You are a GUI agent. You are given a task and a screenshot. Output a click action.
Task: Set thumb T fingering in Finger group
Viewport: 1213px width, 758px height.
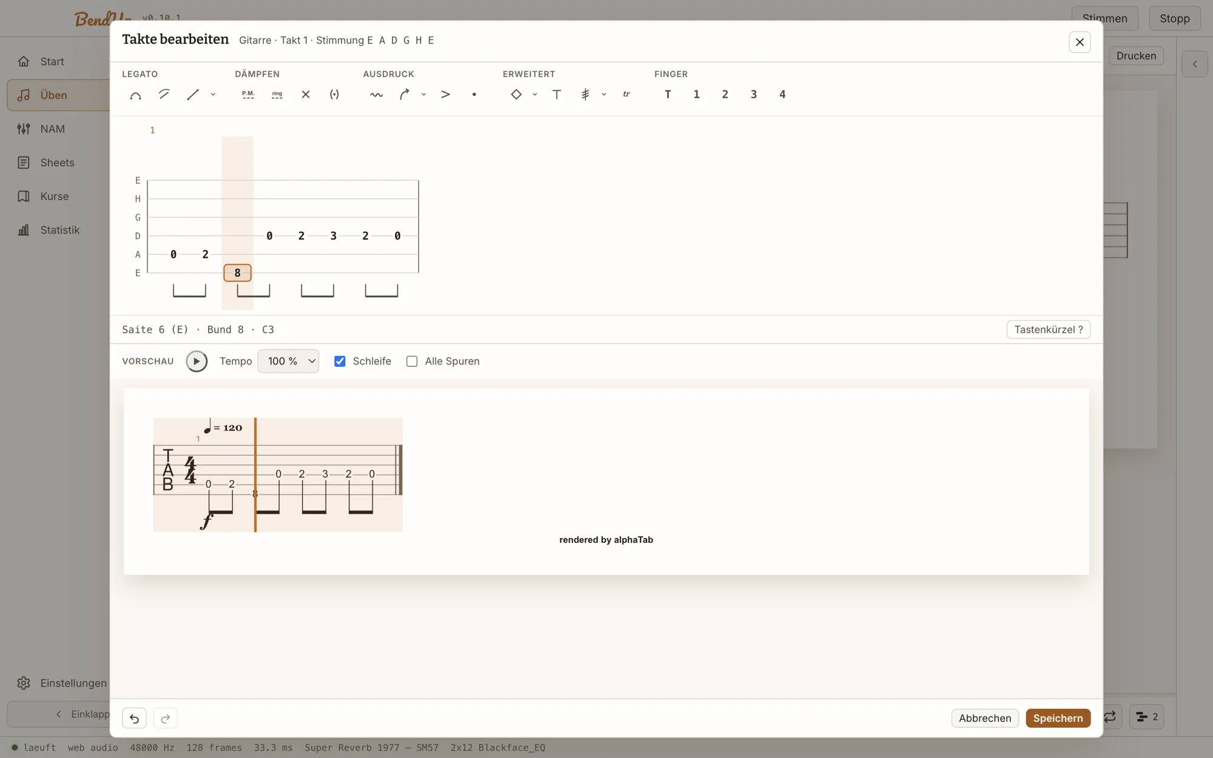pos(668,95)
